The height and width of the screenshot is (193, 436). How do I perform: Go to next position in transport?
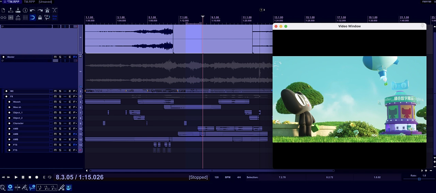click(9, 177)
